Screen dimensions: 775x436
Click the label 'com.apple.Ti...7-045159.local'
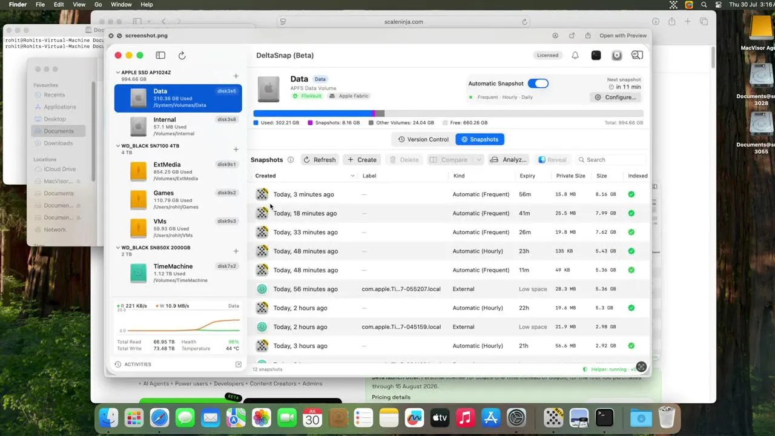pyautogui.click(x=401, y=327)
